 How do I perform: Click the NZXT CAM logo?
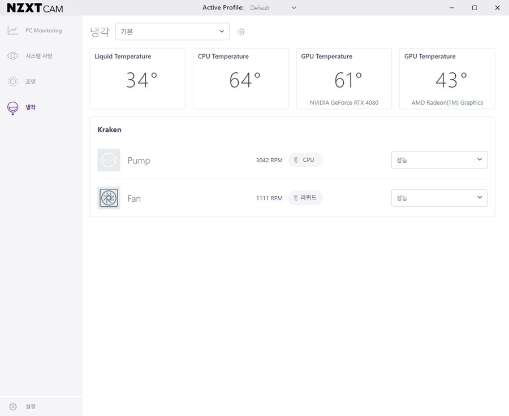(35, 8)
